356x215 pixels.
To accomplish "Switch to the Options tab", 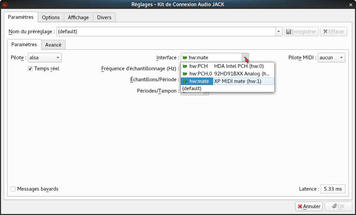I will 51,17.
